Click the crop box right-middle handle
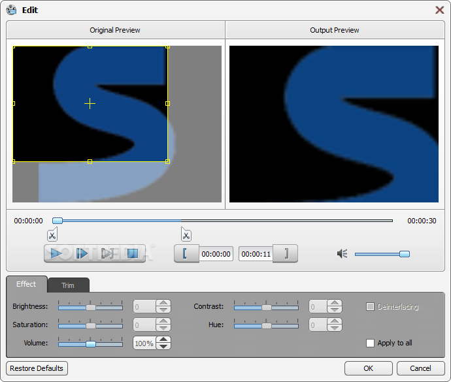Screen dimensions: 451x382 pyautogui.click(x=168, y=103)
